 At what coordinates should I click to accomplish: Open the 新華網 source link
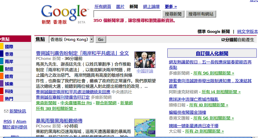126,103
